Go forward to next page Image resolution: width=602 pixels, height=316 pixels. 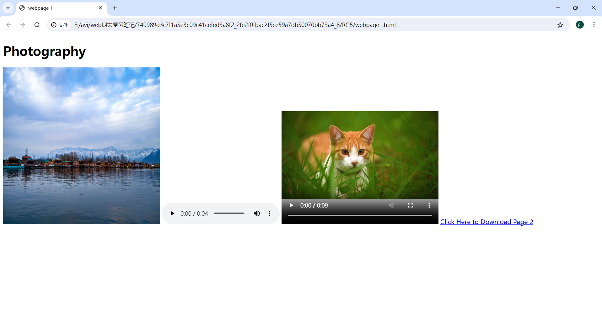pyautogui.click(x=23, y=25)
